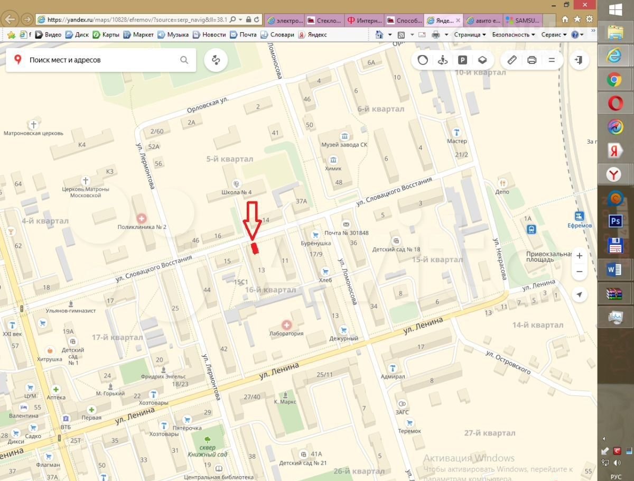Expand the Страница dropdown menu
This screenshot has width=634, height=481.
click(x=469, y=34)
